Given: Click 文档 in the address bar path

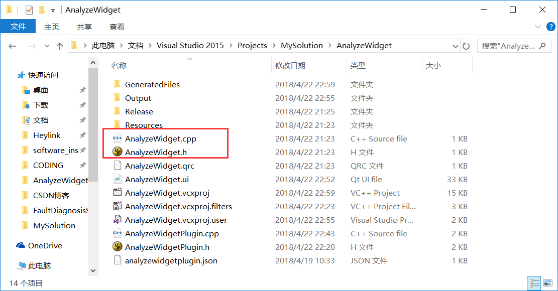Looking at the screenshot, I should click(136, 46).
